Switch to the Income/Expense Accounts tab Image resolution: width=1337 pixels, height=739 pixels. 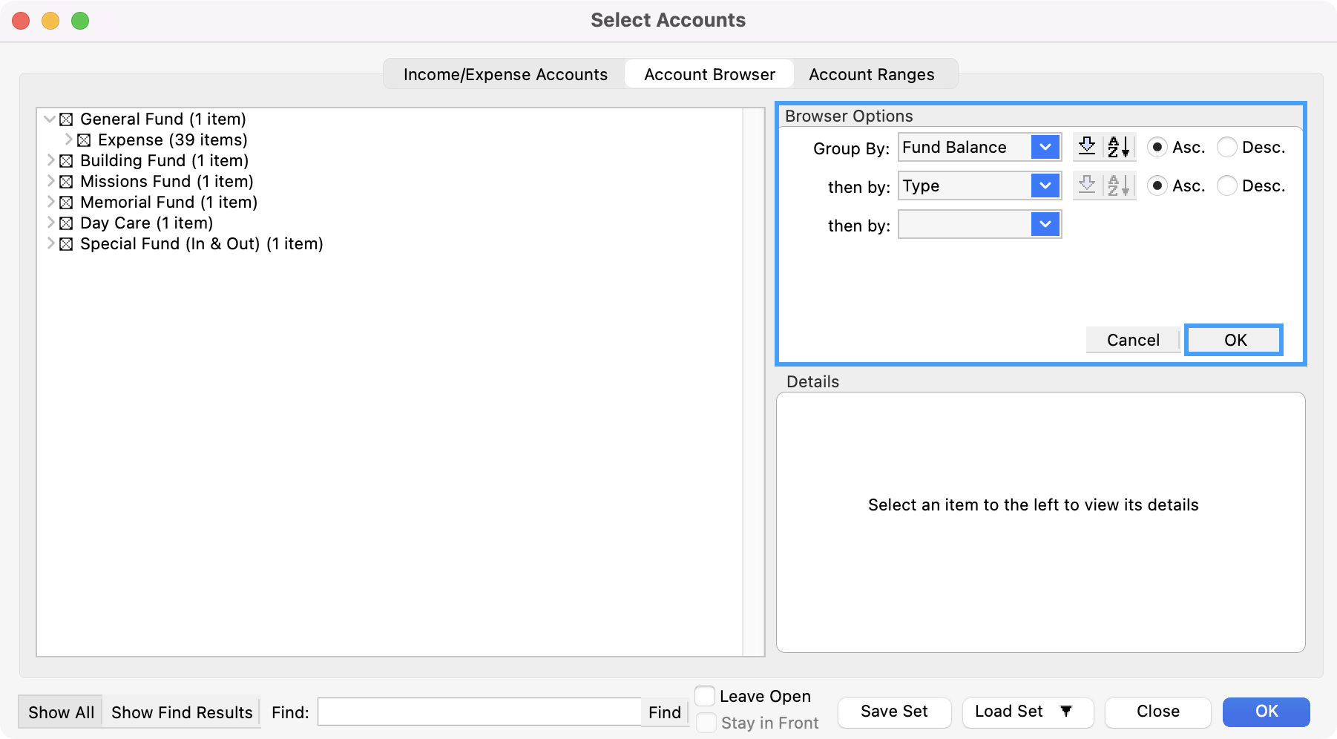point(505,74)
